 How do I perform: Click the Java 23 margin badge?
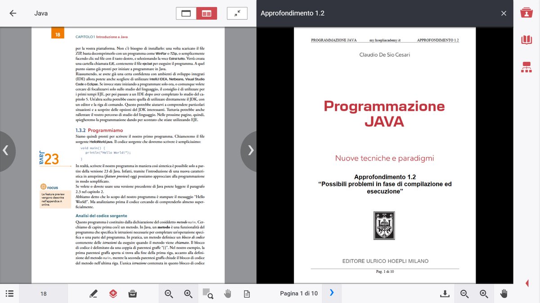[x=49, y=159]
